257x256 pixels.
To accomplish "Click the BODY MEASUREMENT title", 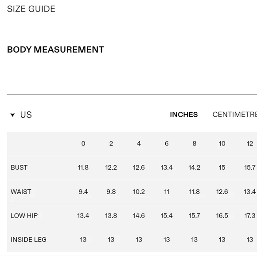I will point(55,50).
